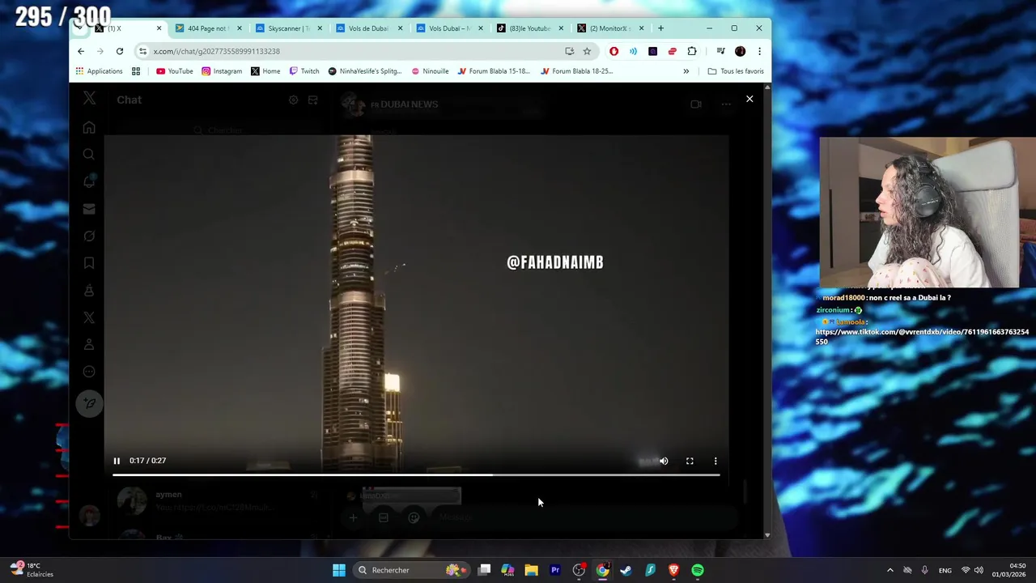This screenshot has height=583, width=1036.
Task: Open Steam from taskbar
Action: point(626,570)
